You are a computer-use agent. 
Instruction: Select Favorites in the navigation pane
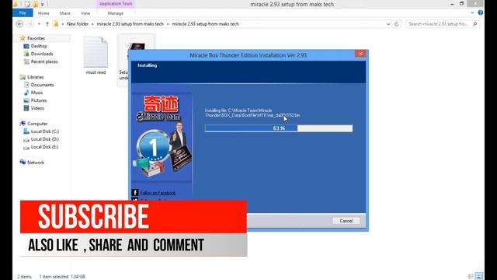(x=36, y=38)
